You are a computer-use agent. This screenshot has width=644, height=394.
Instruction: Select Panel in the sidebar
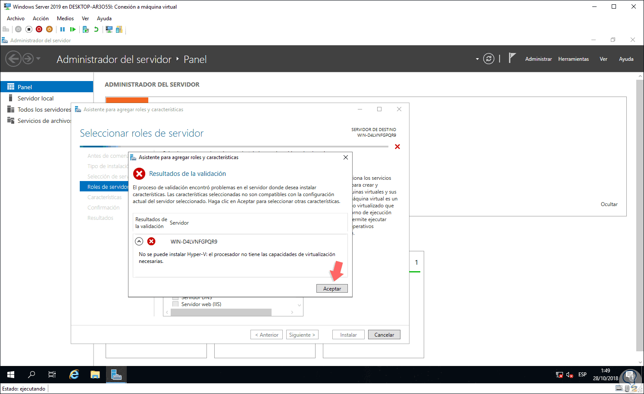tap(47, 87)
